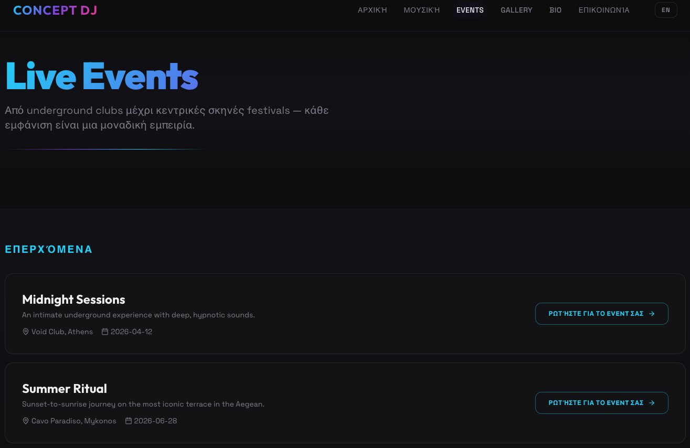Click inquiry button for Summer Ritual

[x=602, y=403]
